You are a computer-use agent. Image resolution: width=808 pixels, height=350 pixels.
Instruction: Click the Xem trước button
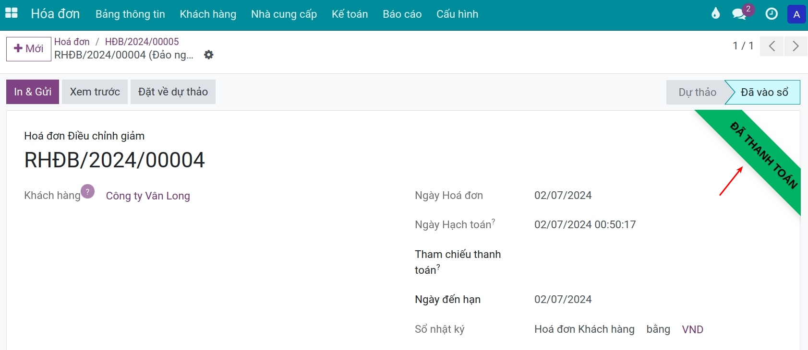95,92
